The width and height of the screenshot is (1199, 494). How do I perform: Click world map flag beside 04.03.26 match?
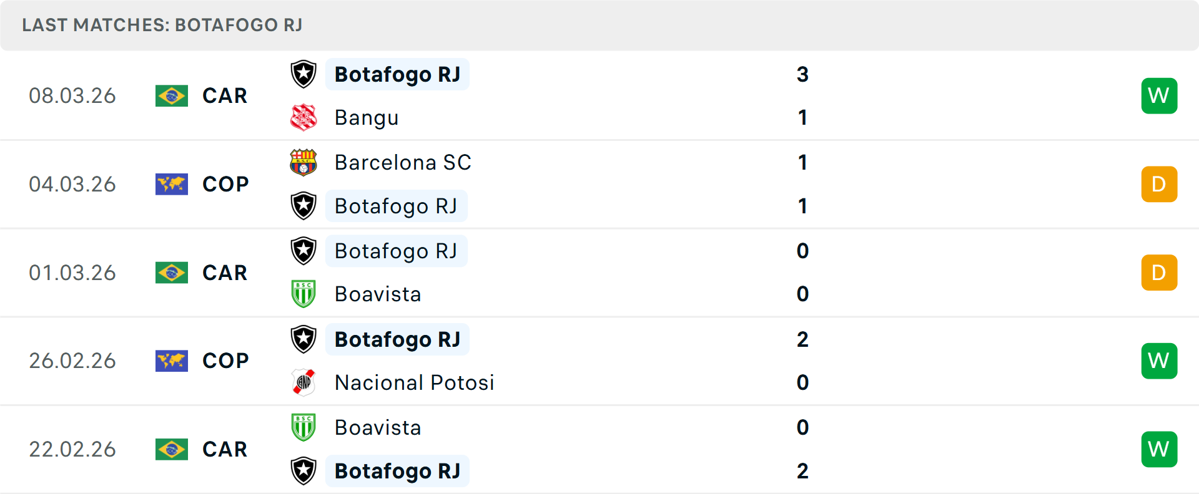click(x=172, y=185)
